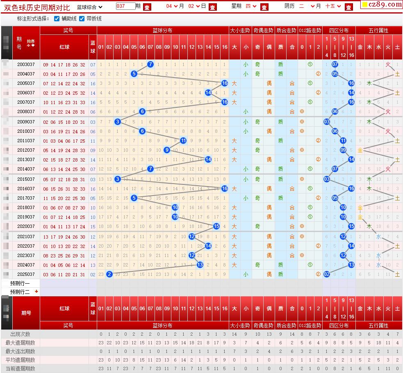Open the 星期 dropdown showing 四
Screen dimensions: 403x373
click(251, 6)
